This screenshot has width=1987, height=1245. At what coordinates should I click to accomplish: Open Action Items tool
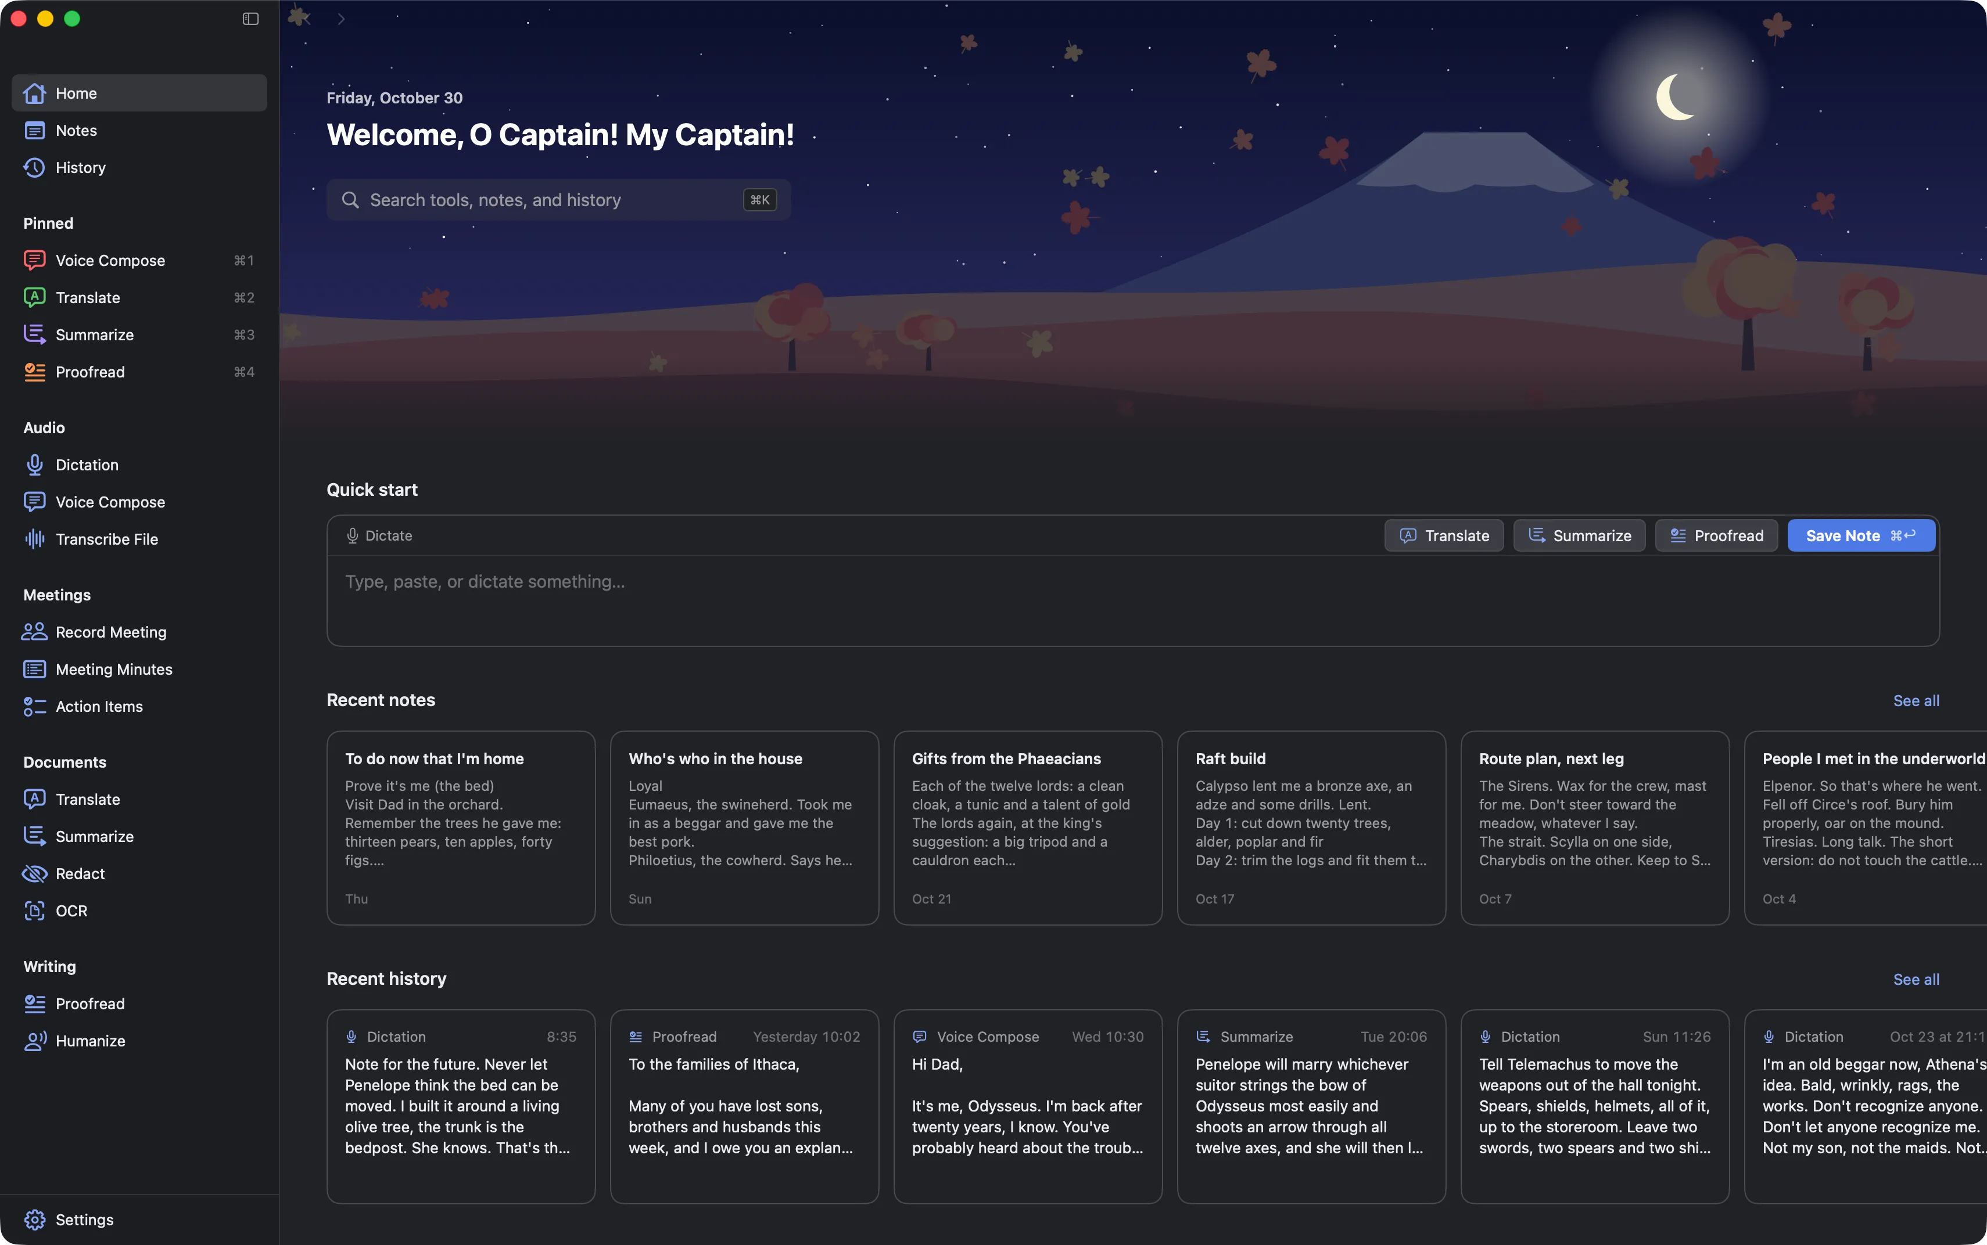[x=139, y=706]
